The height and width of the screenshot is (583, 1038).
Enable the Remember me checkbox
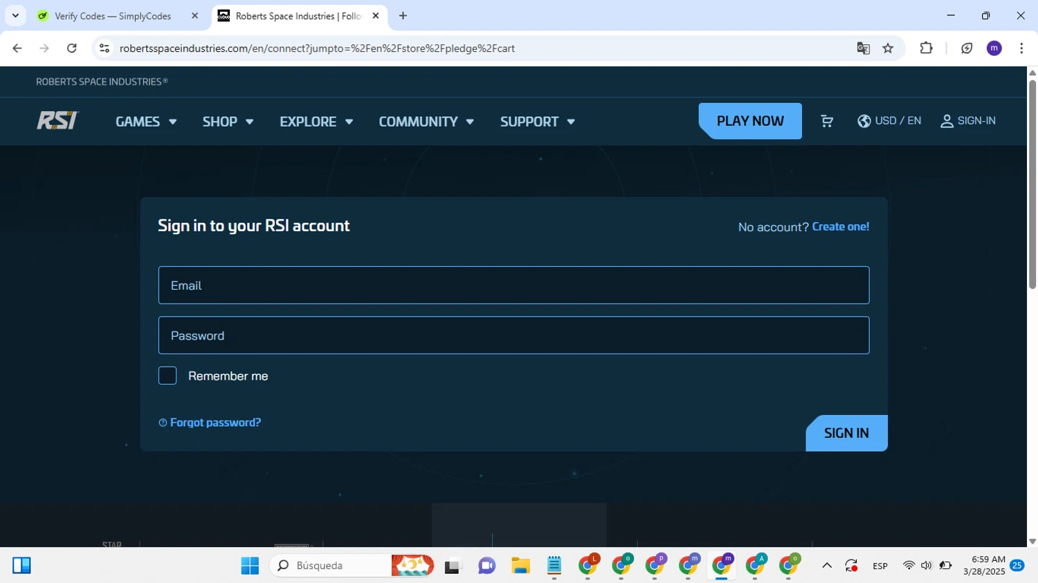point(167,376)
